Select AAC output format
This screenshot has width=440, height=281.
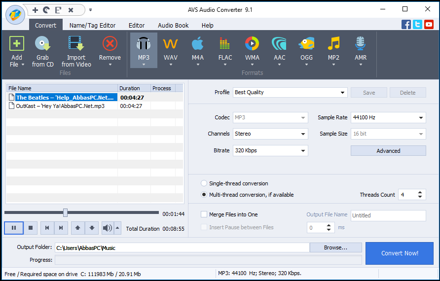point(279,50)
